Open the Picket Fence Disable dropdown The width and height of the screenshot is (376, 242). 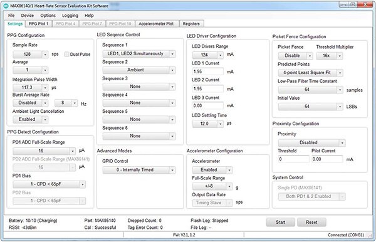[x=295, y=56]
